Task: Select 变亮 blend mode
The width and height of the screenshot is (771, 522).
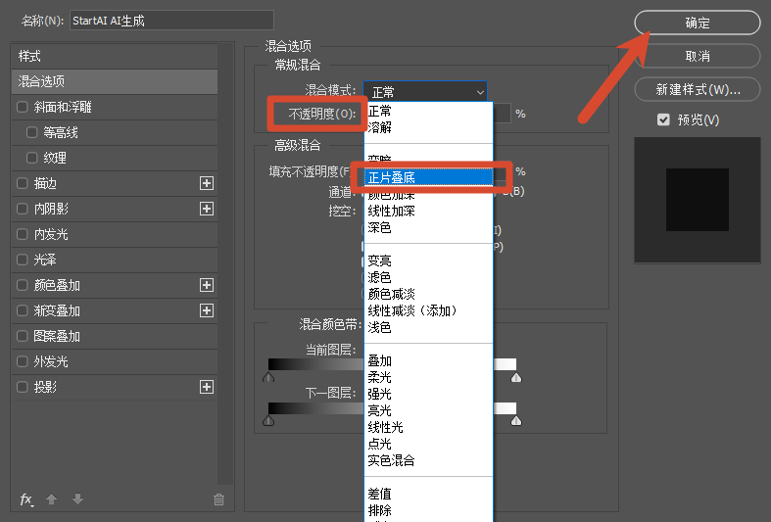Action: (x=428, y=261)
